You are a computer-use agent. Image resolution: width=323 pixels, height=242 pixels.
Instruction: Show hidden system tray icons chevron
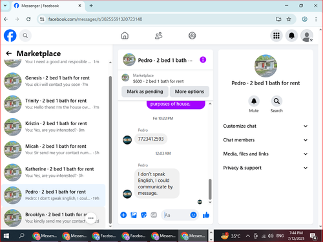click(x=248, y=236)
